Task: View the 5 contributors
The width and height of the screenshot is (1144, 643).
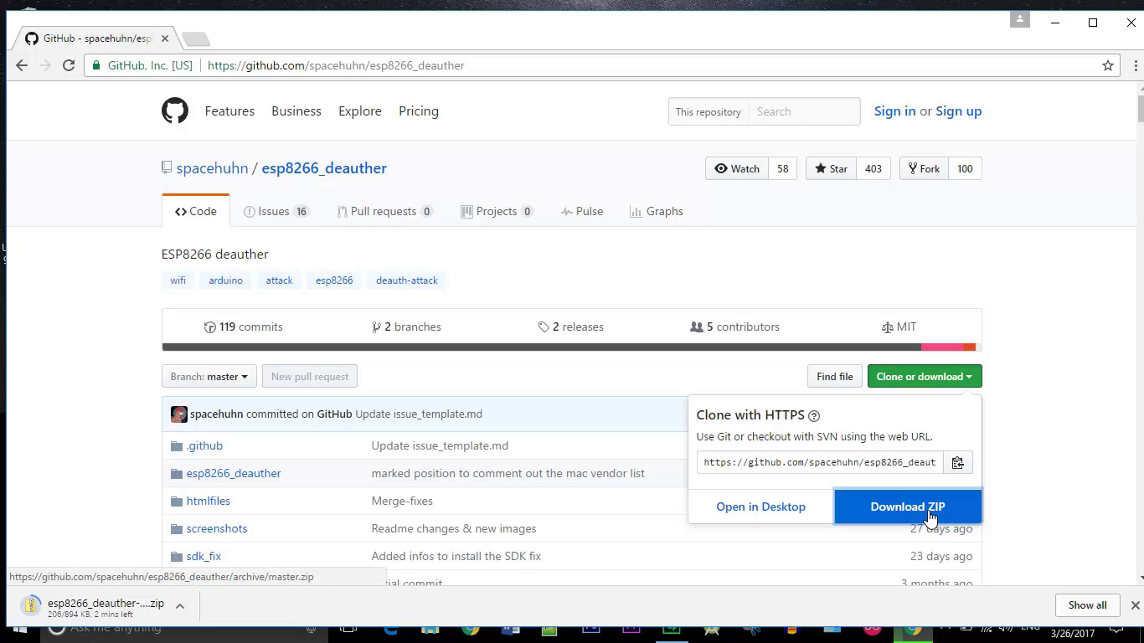Action: tap(734, 327)
